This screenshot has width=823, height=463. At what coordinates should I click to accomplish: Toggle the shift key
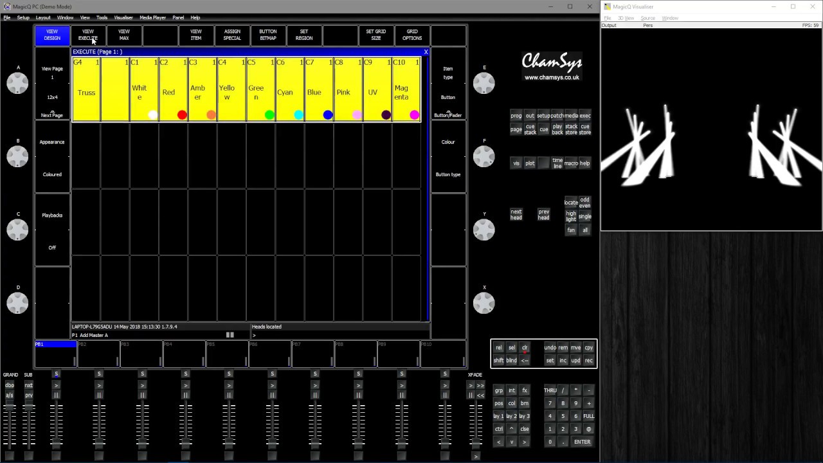pyautogui.click(x=499, y=361)
